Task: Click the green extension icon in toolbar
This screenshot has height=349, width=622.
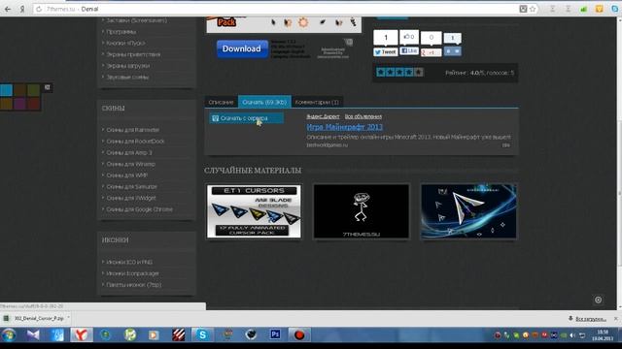Action: pyautogui.click(x=583, y=9)
